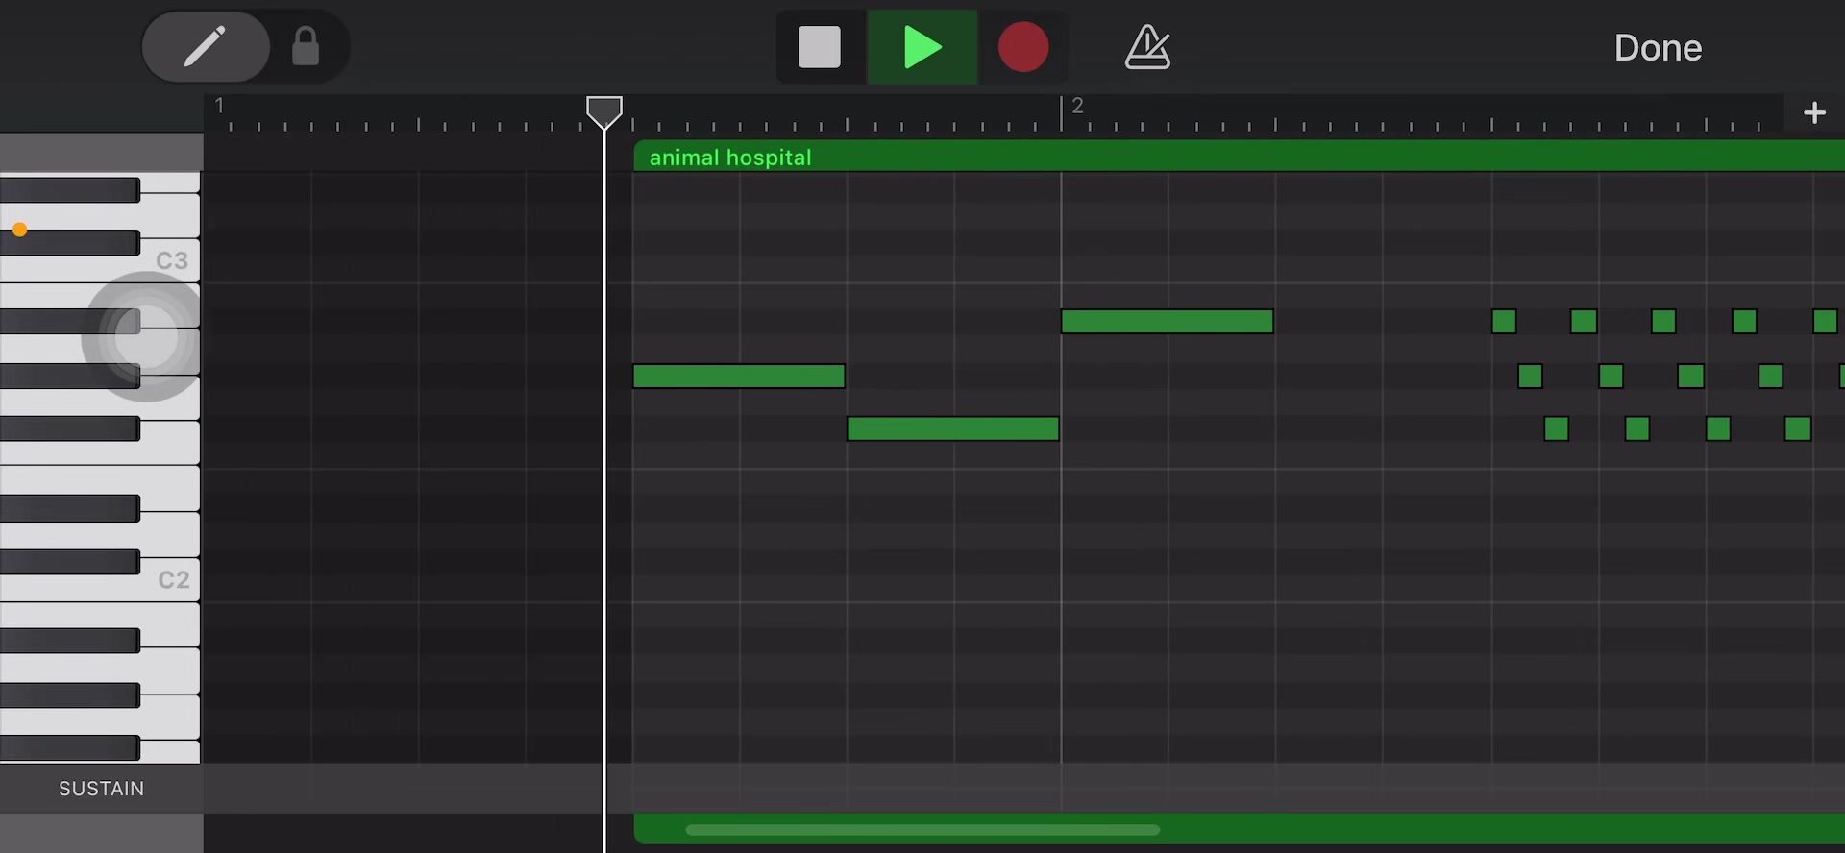The height and width of the screenshot is (853, 1845).
Task: Select the playhead marker on the ruler
Action: tap(604, 112)
